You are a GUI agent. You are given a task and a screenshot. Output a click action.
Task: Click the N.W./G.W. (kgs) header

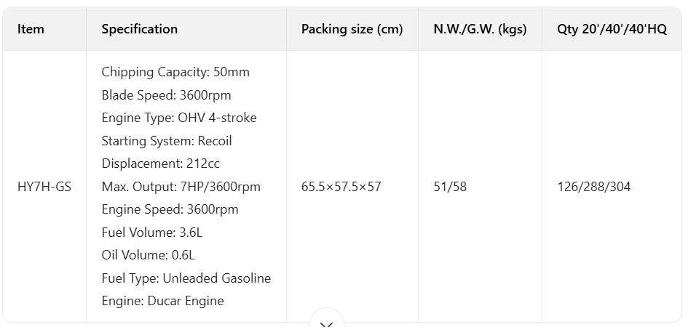[x=480, y=29]
